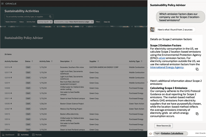Viewport: 206px width, 137px height.
Task: Click warning icon next to 52016
Action: click(x=11, y=67)
